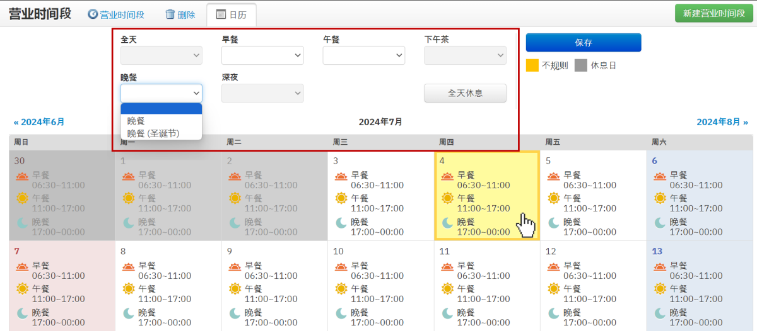Click the 早餐 sunrise icon on day 7
The width and height of the screenshot is (757, 331).
(x=22, y=266)
